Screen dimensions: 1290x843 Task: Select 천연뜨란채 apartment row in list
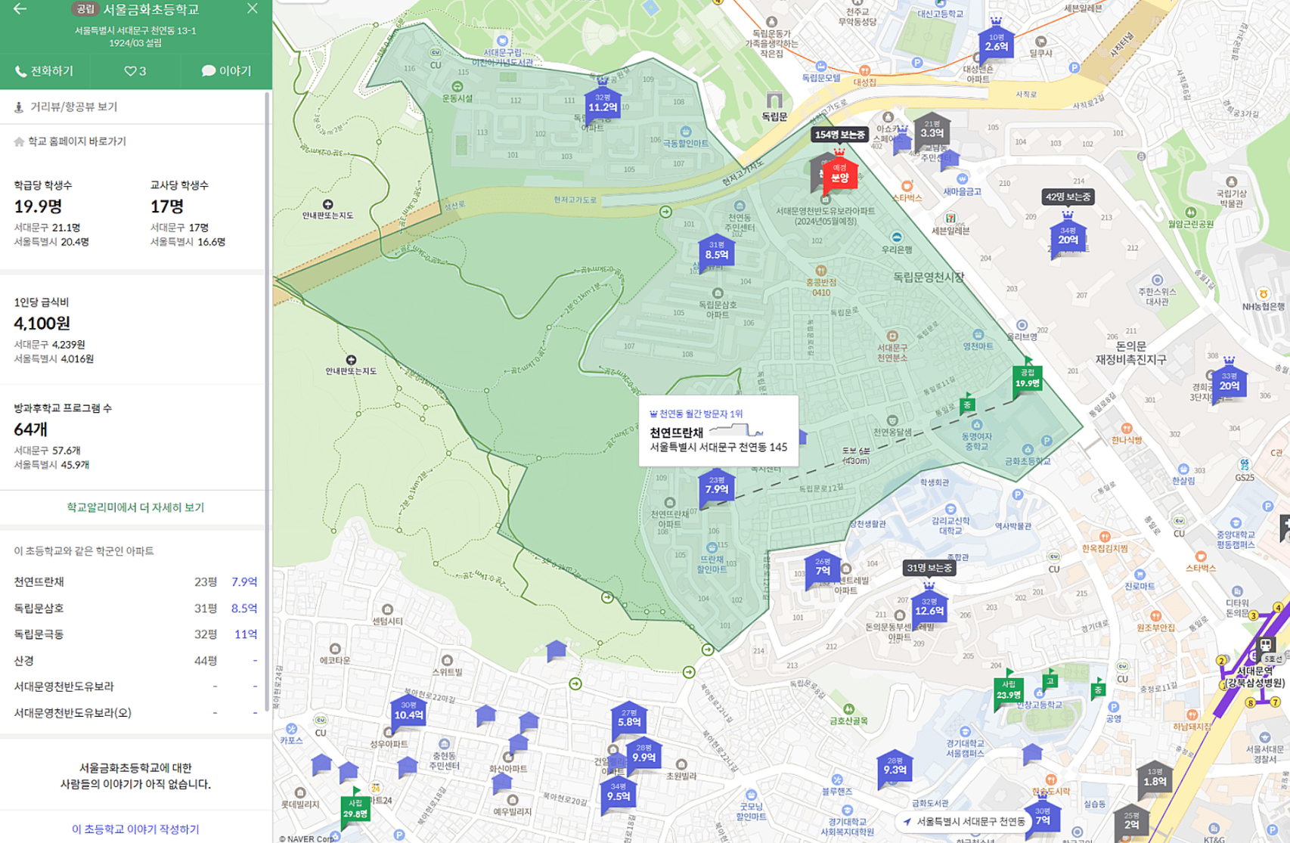pyautogui.click(x=135, y=581)
